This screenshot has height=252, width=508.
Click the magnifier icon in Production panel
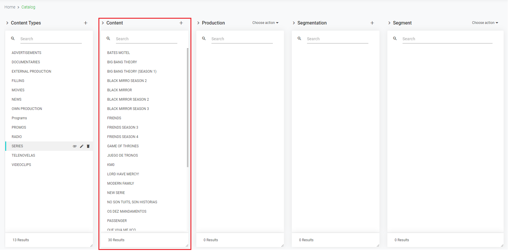click(x=204, y=38)
